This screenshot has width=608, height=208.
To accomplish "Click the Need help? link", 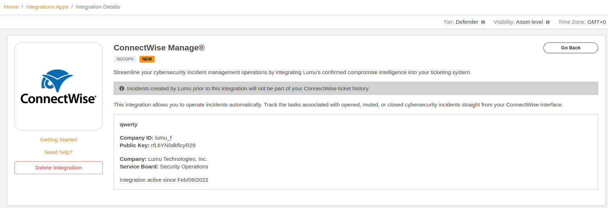I will click(x=59, y=152).
